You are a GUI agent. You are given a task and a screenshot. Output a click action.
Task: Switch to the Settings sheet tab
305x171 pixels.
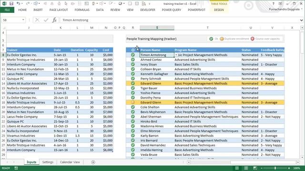tap(48, 162)
